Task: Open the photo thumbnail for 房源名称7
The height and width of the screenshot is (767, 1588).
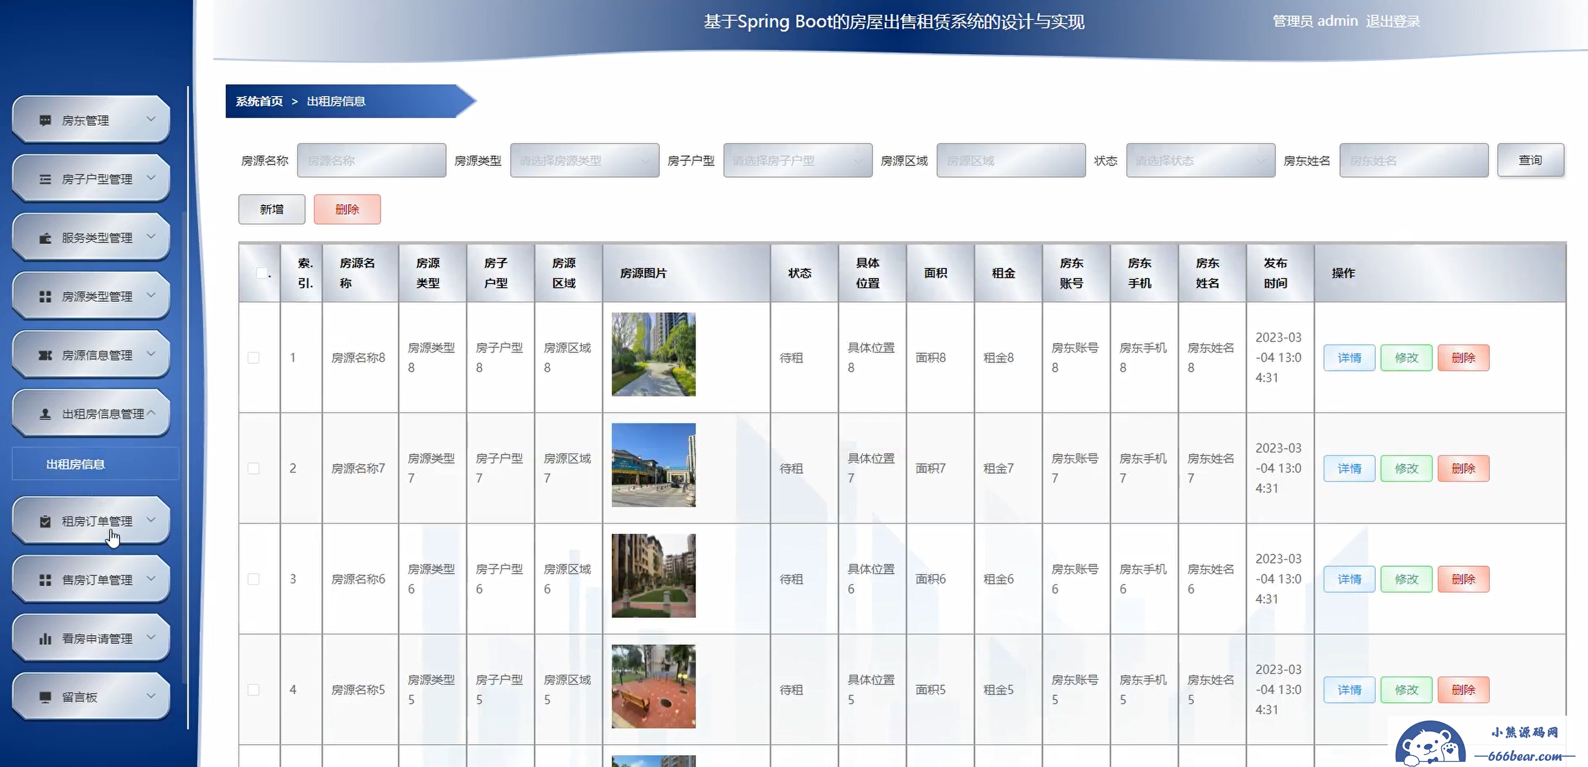Action: point(654,465)
